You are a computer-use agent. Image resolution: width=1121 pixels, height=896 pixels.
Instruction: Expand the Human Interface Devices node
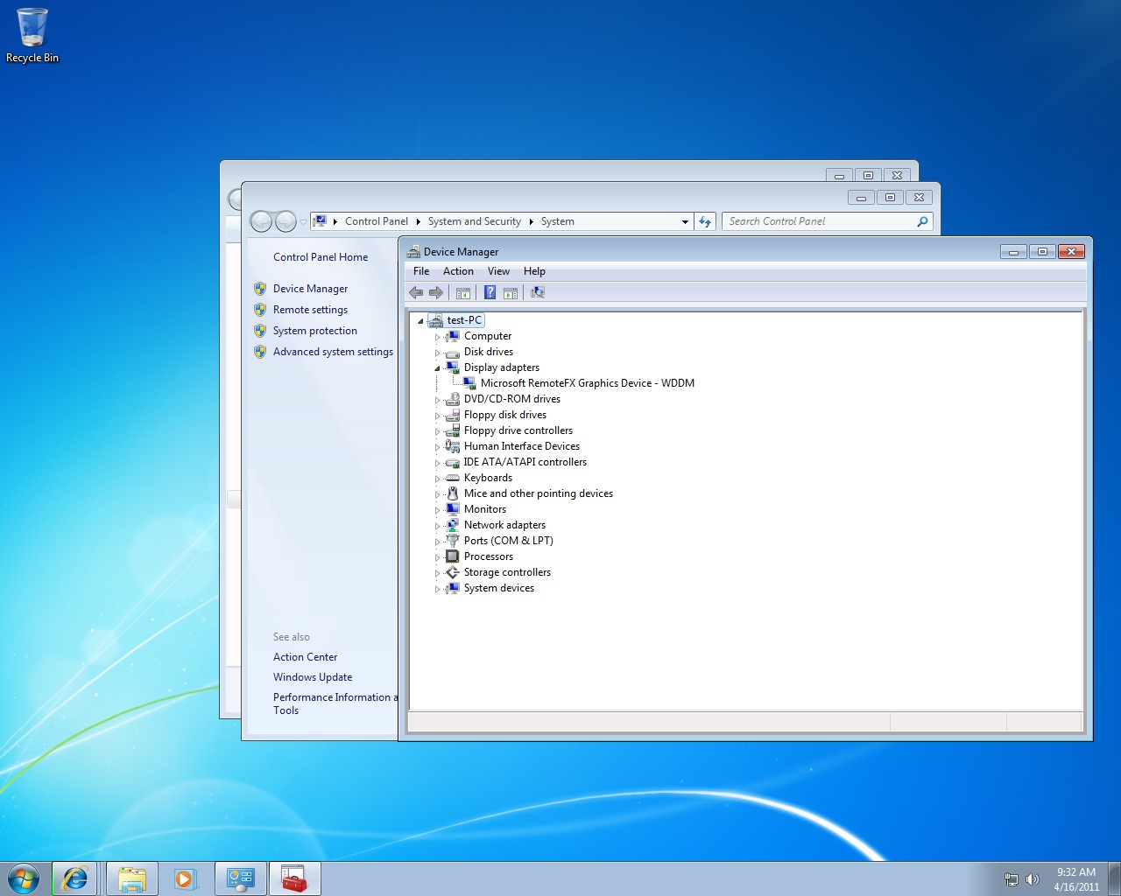(437, 447)
